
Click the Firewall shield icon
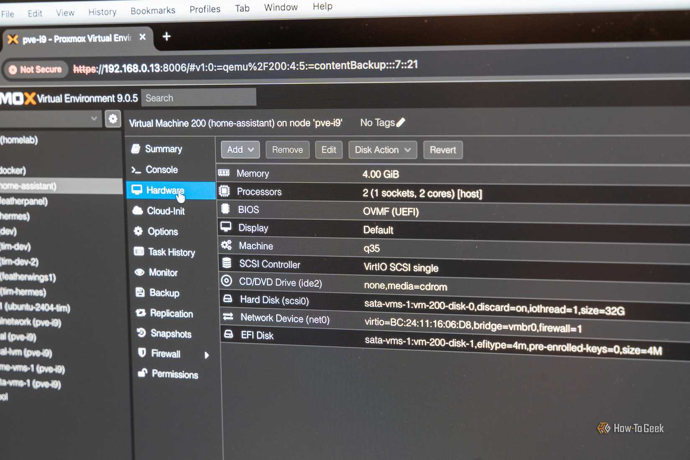coord(142,353)
